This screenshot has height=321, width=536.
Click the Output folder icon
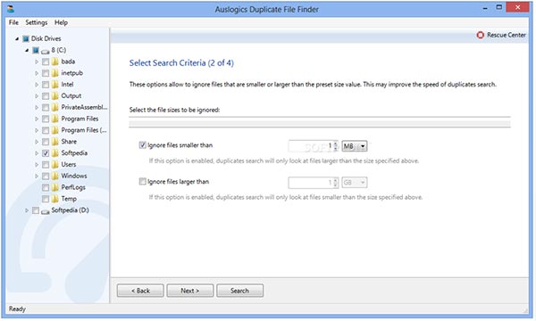tap(55, 96)
